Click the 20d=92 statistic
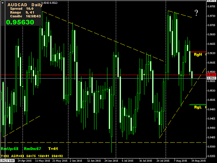Viewport: 217px width, 163px height. [57, 156]
